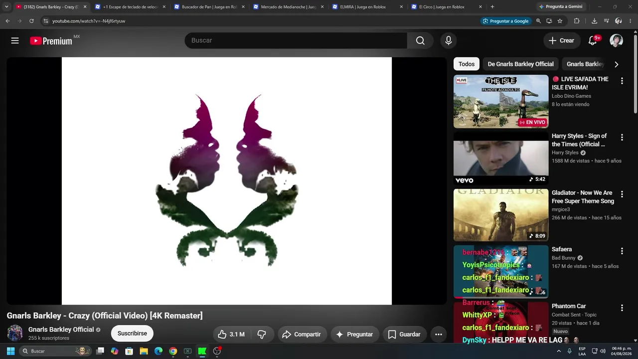Select De Gnarls Barkley Official chip
This screenshot has width=638, height=359.
(x=520, y=64)
